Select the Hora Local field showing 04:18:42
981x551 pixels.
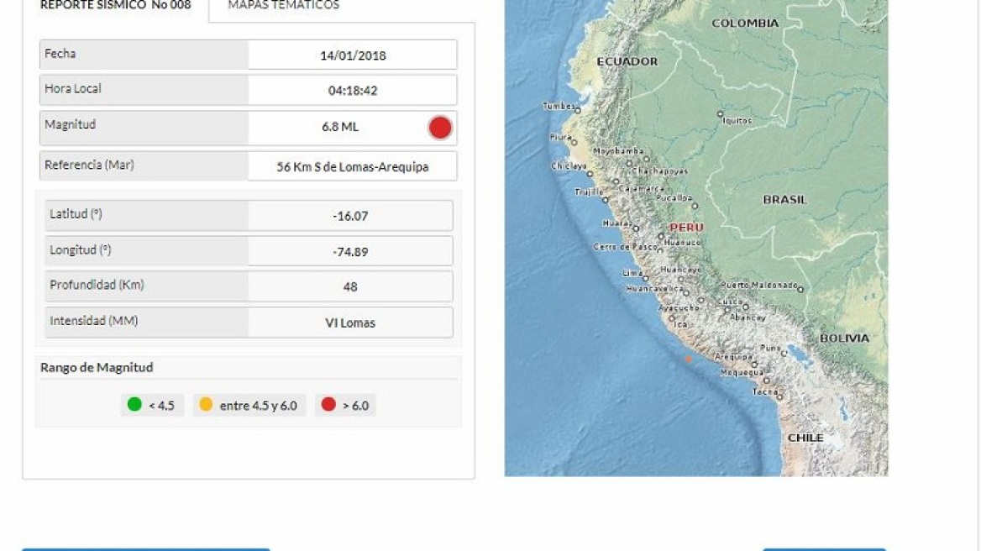tap(352, 90)
